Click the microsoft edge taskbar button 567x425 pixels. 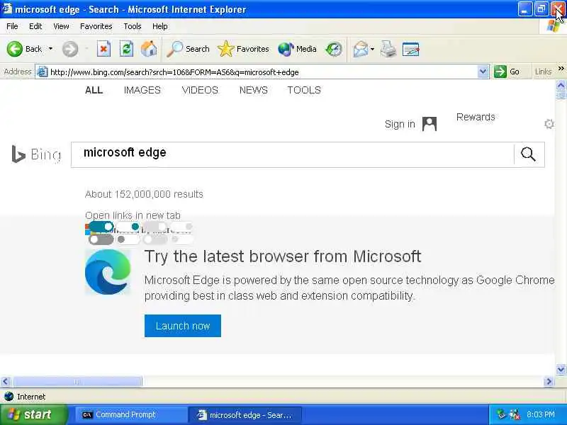[245, 414]
